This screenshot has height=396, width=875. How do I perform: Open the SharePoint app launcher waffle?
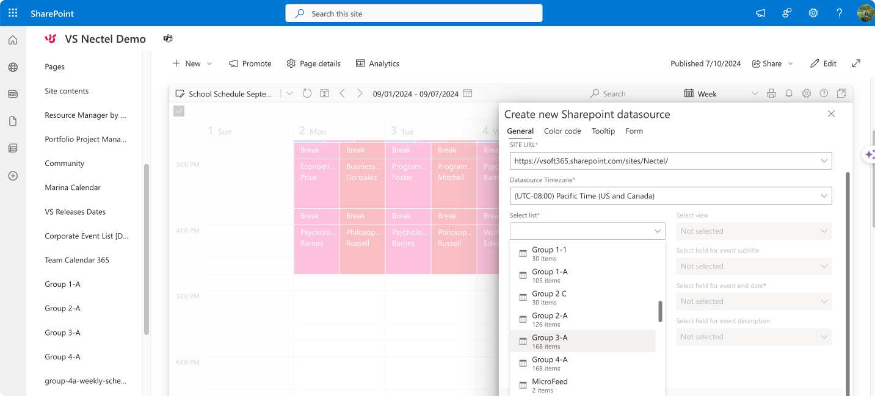coord(13,13)
